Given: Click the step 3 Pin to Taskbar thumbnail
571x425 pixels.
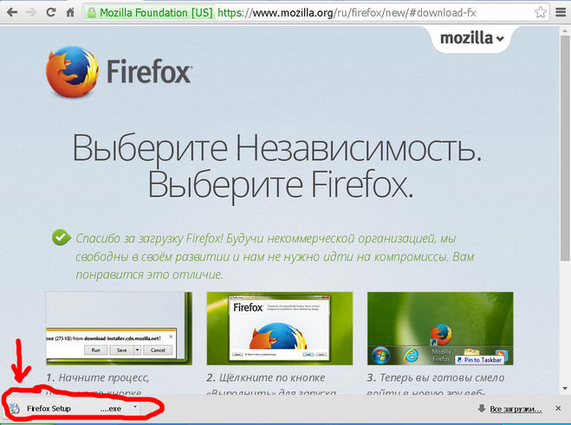Looking at the screenshot, I should point(440,328).
